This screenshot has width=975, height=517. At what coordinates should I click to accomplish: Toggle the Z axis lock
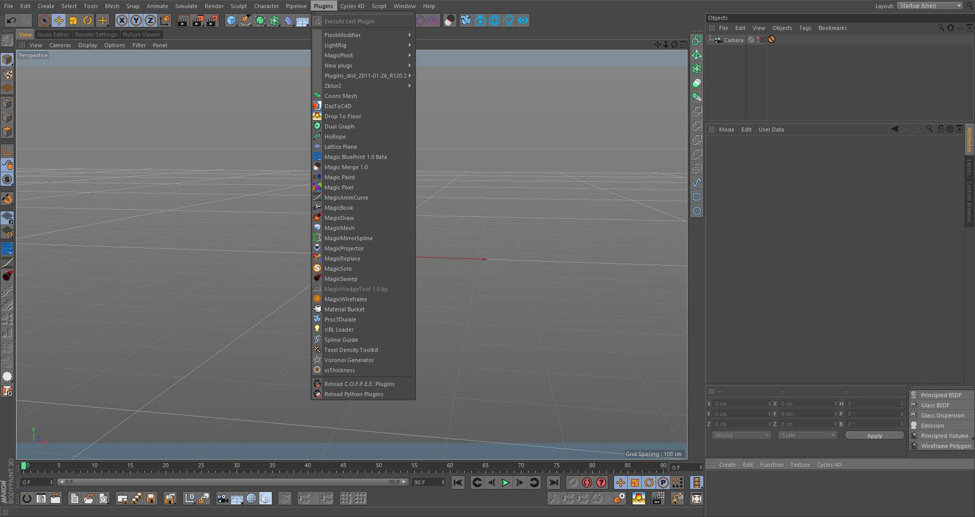pos(150,20)
